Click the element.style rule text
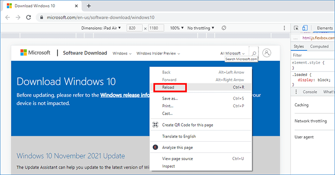 click(x=306, y=63)
